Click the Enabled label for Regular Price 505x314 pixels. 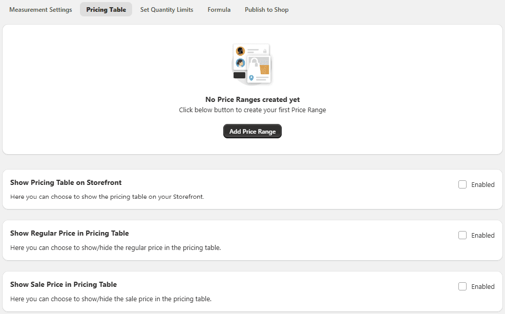tap(483, 236)
